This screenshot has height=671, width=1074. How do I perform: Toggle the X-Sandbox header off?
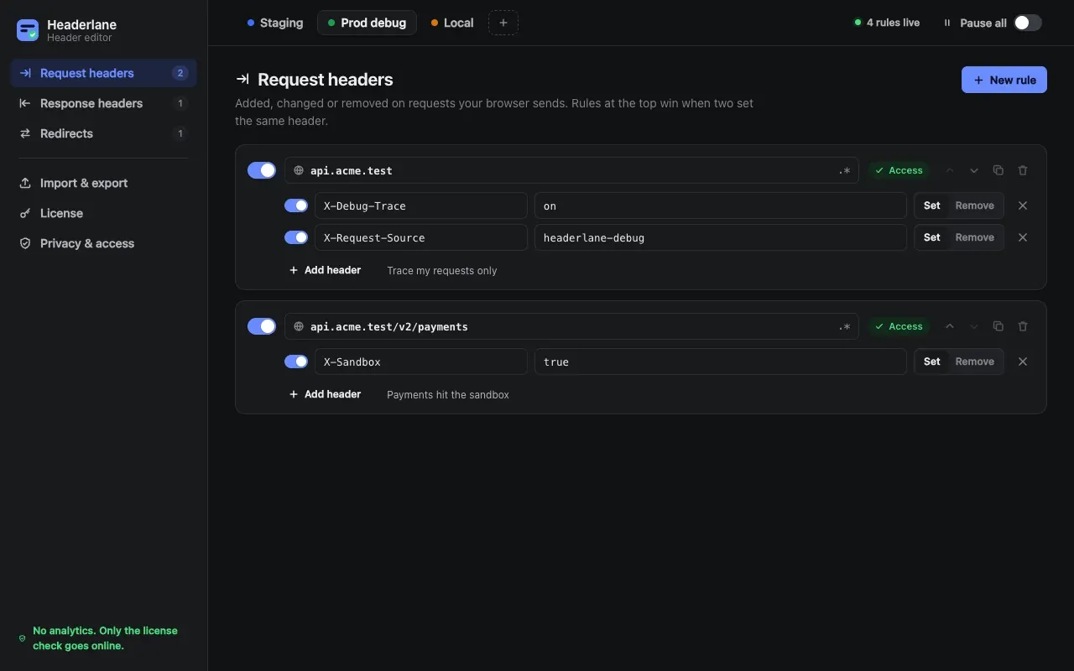296,362
